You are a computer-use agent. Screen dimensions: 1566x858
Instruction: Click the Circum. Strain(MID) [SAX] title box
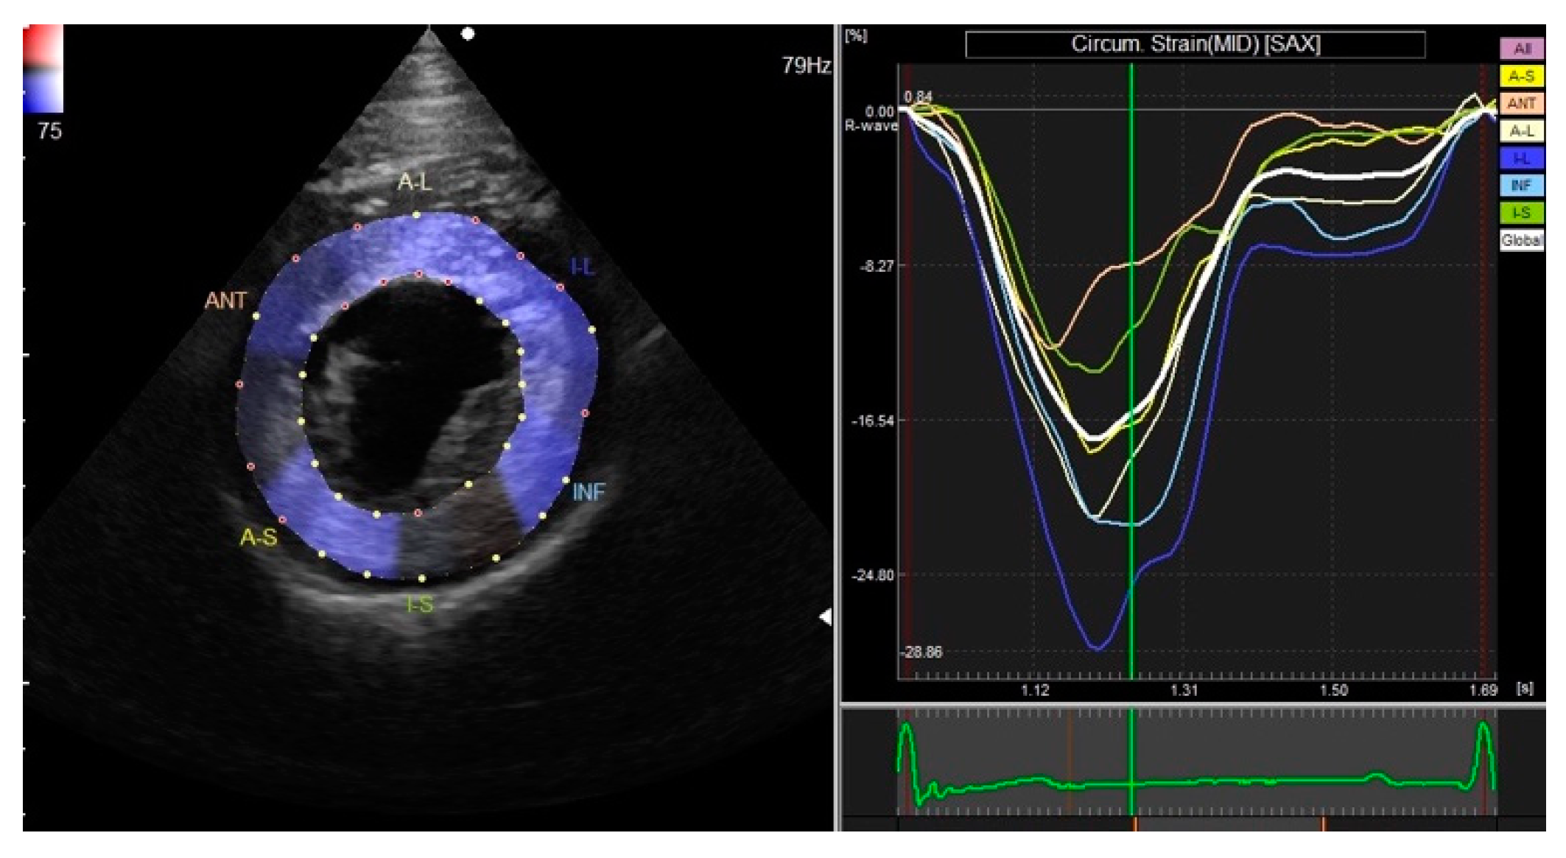[1195, 44]
